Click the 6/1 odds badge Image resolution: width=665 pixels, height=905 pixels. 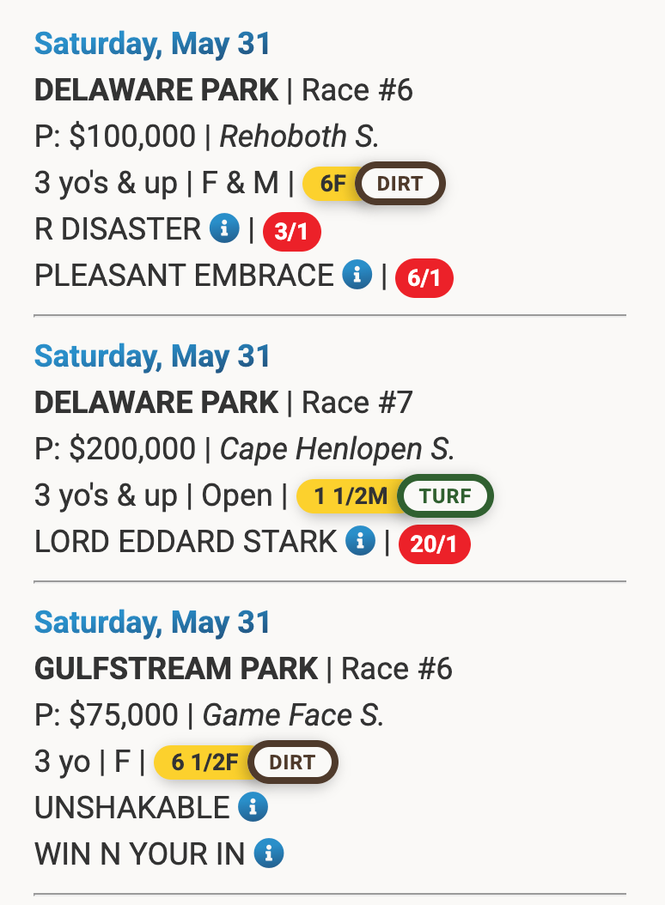pyautogui.click(x=424, y=277)
